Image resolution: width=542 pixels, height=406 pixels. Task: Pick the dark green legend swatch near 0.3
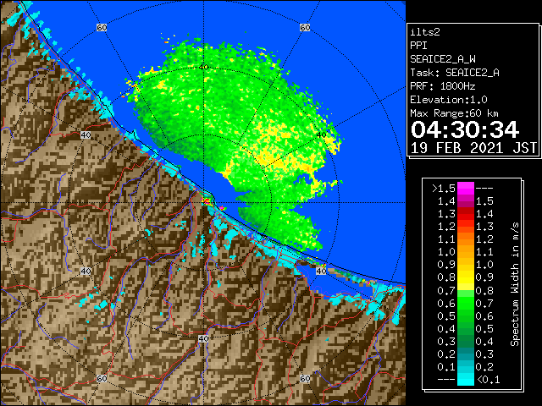point(466,342)
